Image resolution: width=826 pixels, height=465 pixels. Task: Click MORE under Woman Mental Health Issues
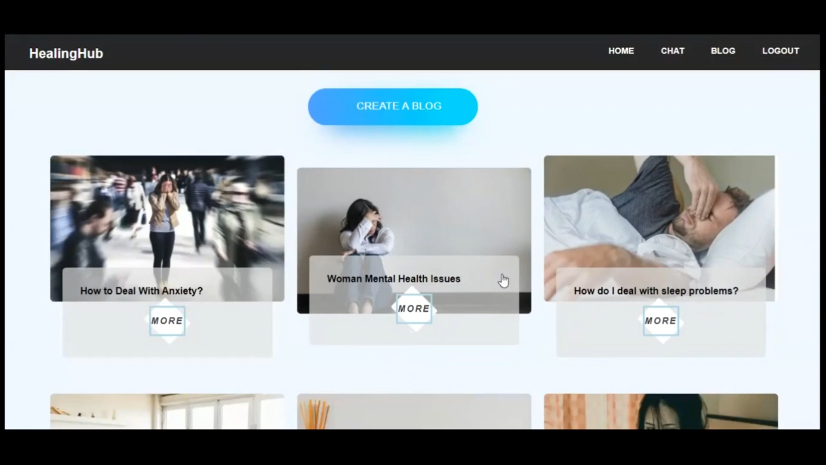[x=414, y=309]
